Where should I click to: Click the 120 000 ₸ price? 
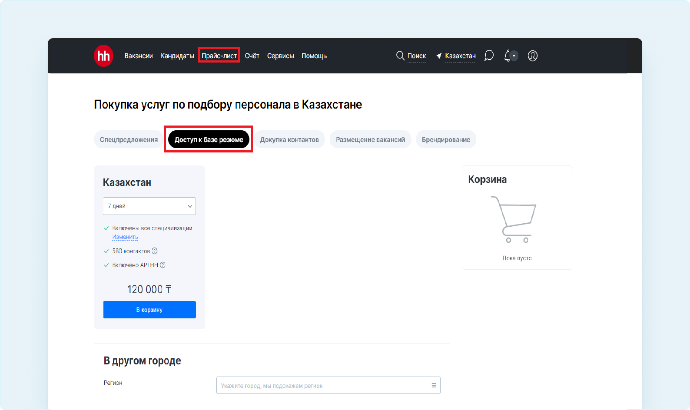point(149,289)
